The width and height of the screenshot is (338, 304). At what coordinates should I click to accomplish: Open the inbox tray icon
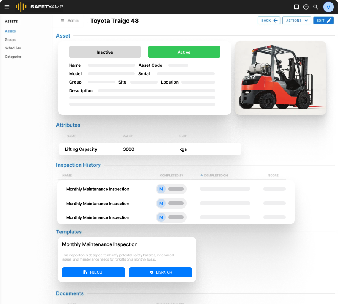[296, 7]
